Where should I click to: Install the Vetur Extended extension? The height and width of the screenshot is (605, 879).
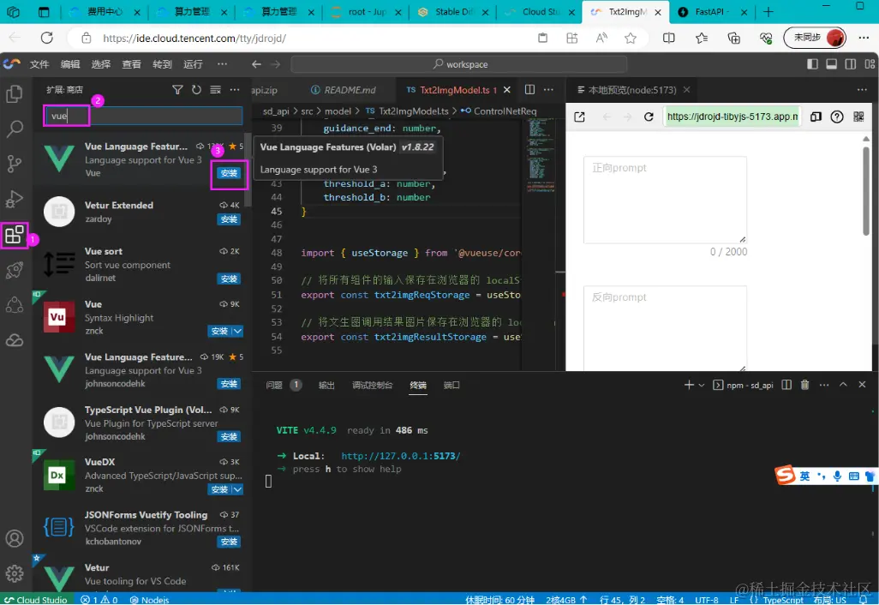tap(230, 219)
